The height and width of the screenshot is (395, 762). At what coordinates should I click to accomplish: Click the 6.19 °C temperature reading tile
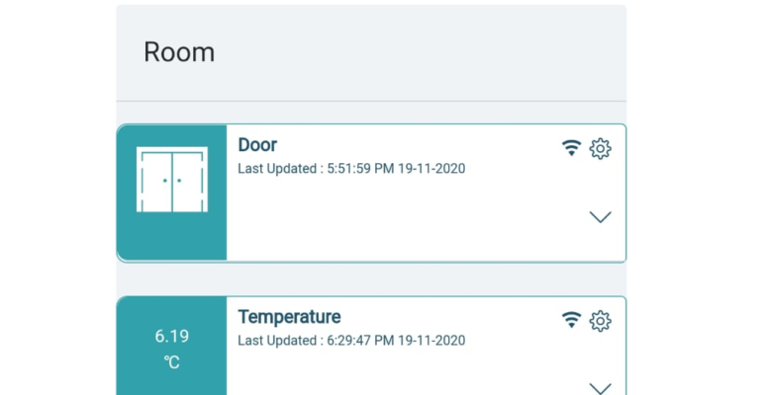[x=172, y=346]
